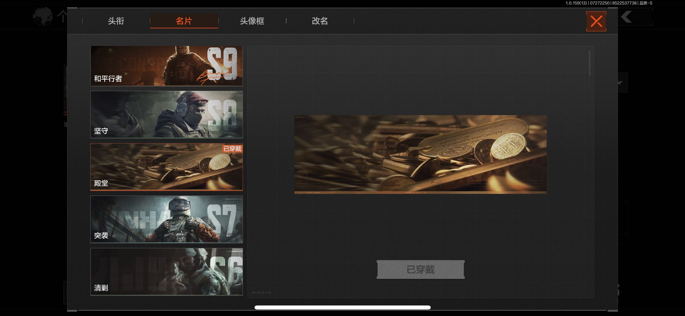This screenshot has width=685, height=316.
Task: Open the 头像框 tab
Action: click(x=252, y=21)
